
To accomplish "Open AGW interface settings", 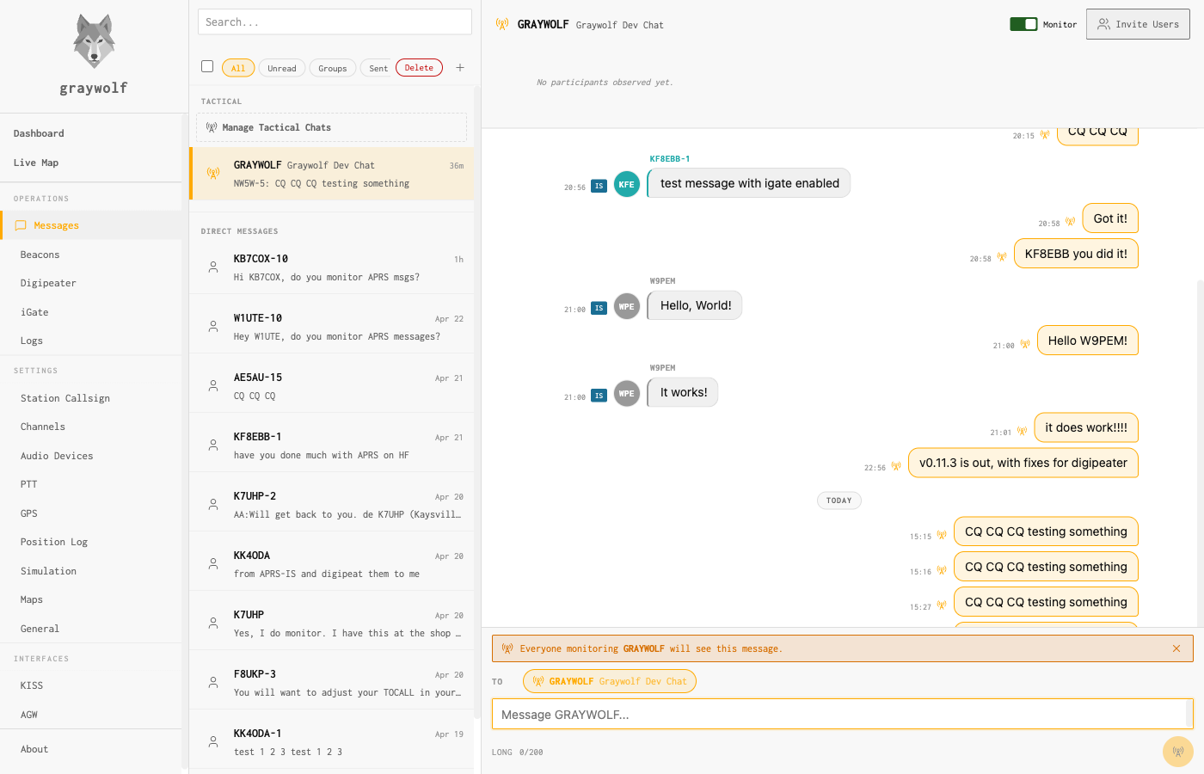I will point(91,715).
